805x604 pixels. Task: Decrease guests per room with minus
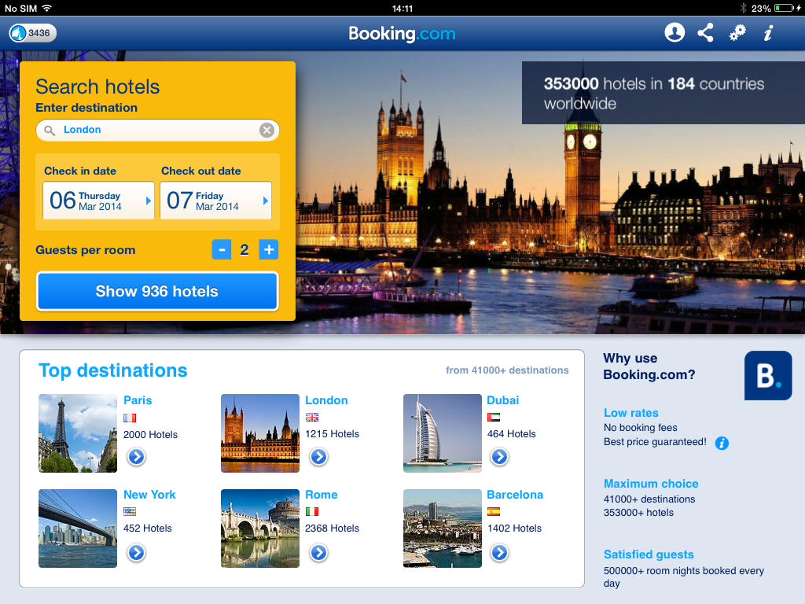pyautogui.click(x=222, y=249)
